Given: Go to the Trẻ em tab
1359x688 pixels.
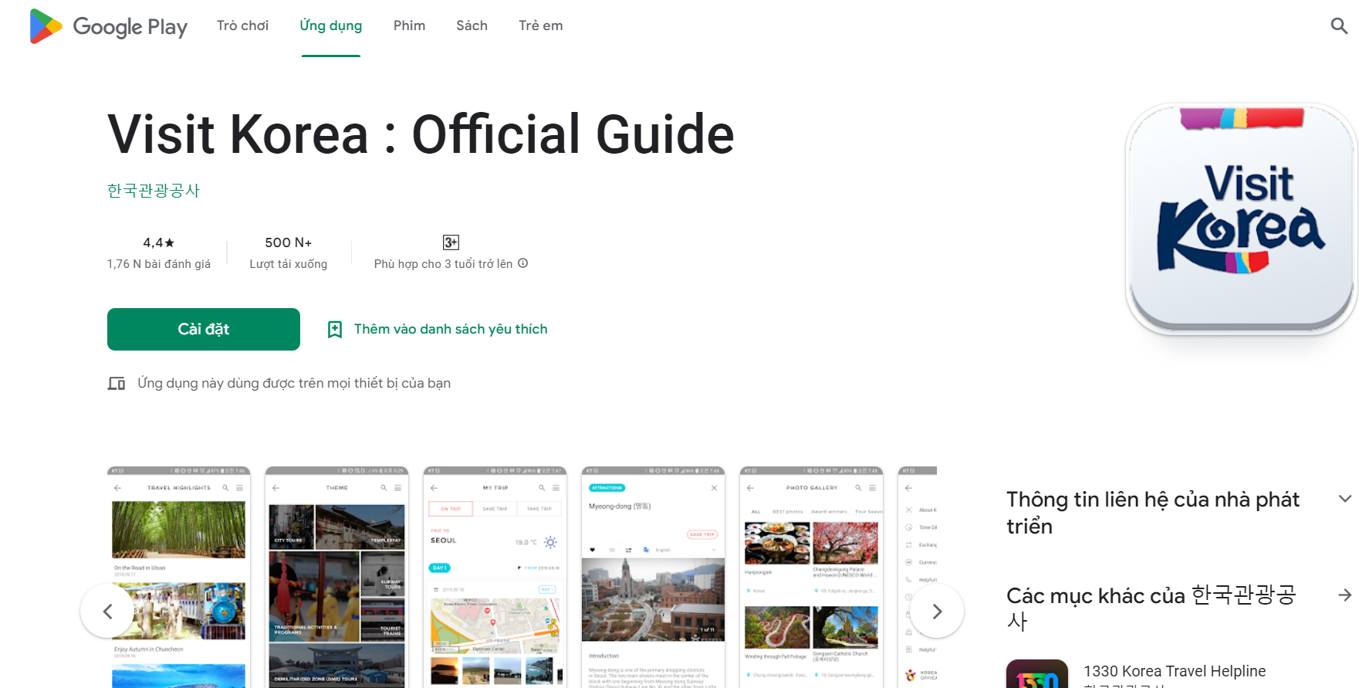Looking at the screenshot, I should coord(540,26).
